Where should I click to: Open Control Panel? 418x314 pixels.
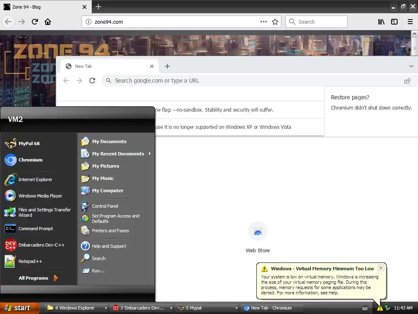coord(100,206)
